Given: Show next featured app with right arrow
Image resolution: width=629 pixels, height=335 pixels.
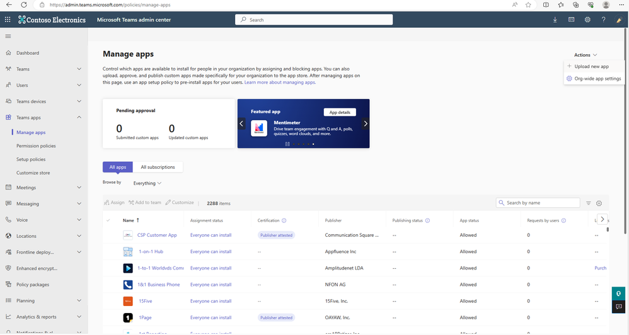Looking at the screenshot, I should click(366, 123).
